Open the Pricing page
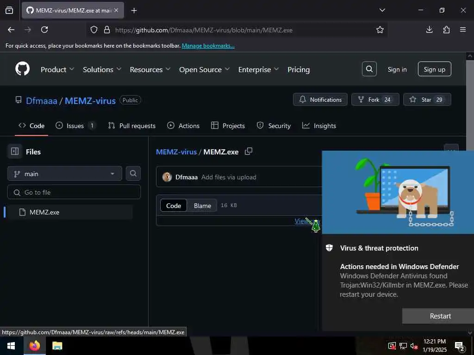This screenshot has height=355, width=474. click(x=299, y=69)
